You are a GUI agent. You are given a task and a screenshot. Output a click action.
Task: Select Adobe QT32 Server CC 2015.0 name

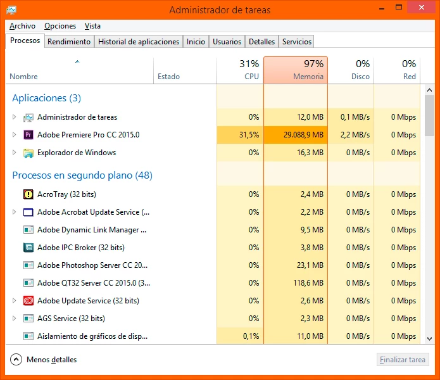pyautogui.click(x=94, y=283)
